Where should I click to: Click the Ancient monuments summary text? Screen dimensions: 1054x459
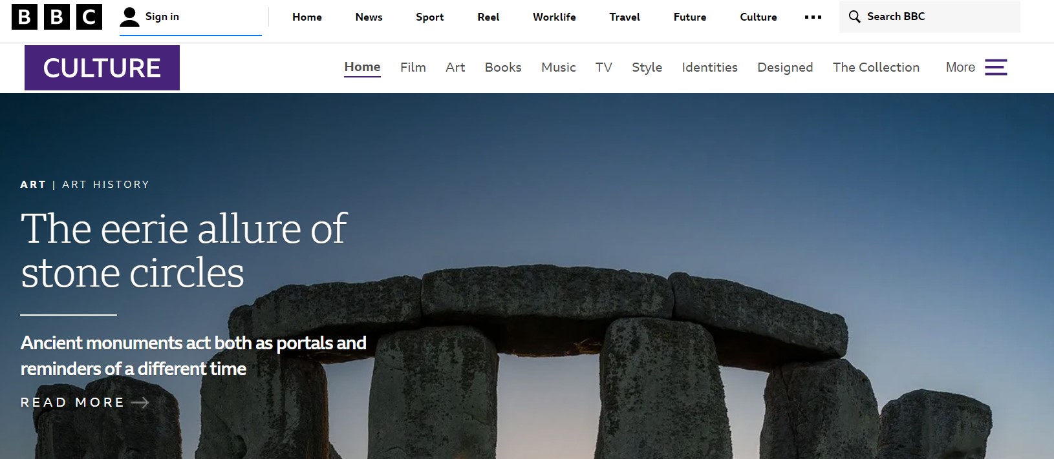[x=193, y=356]
